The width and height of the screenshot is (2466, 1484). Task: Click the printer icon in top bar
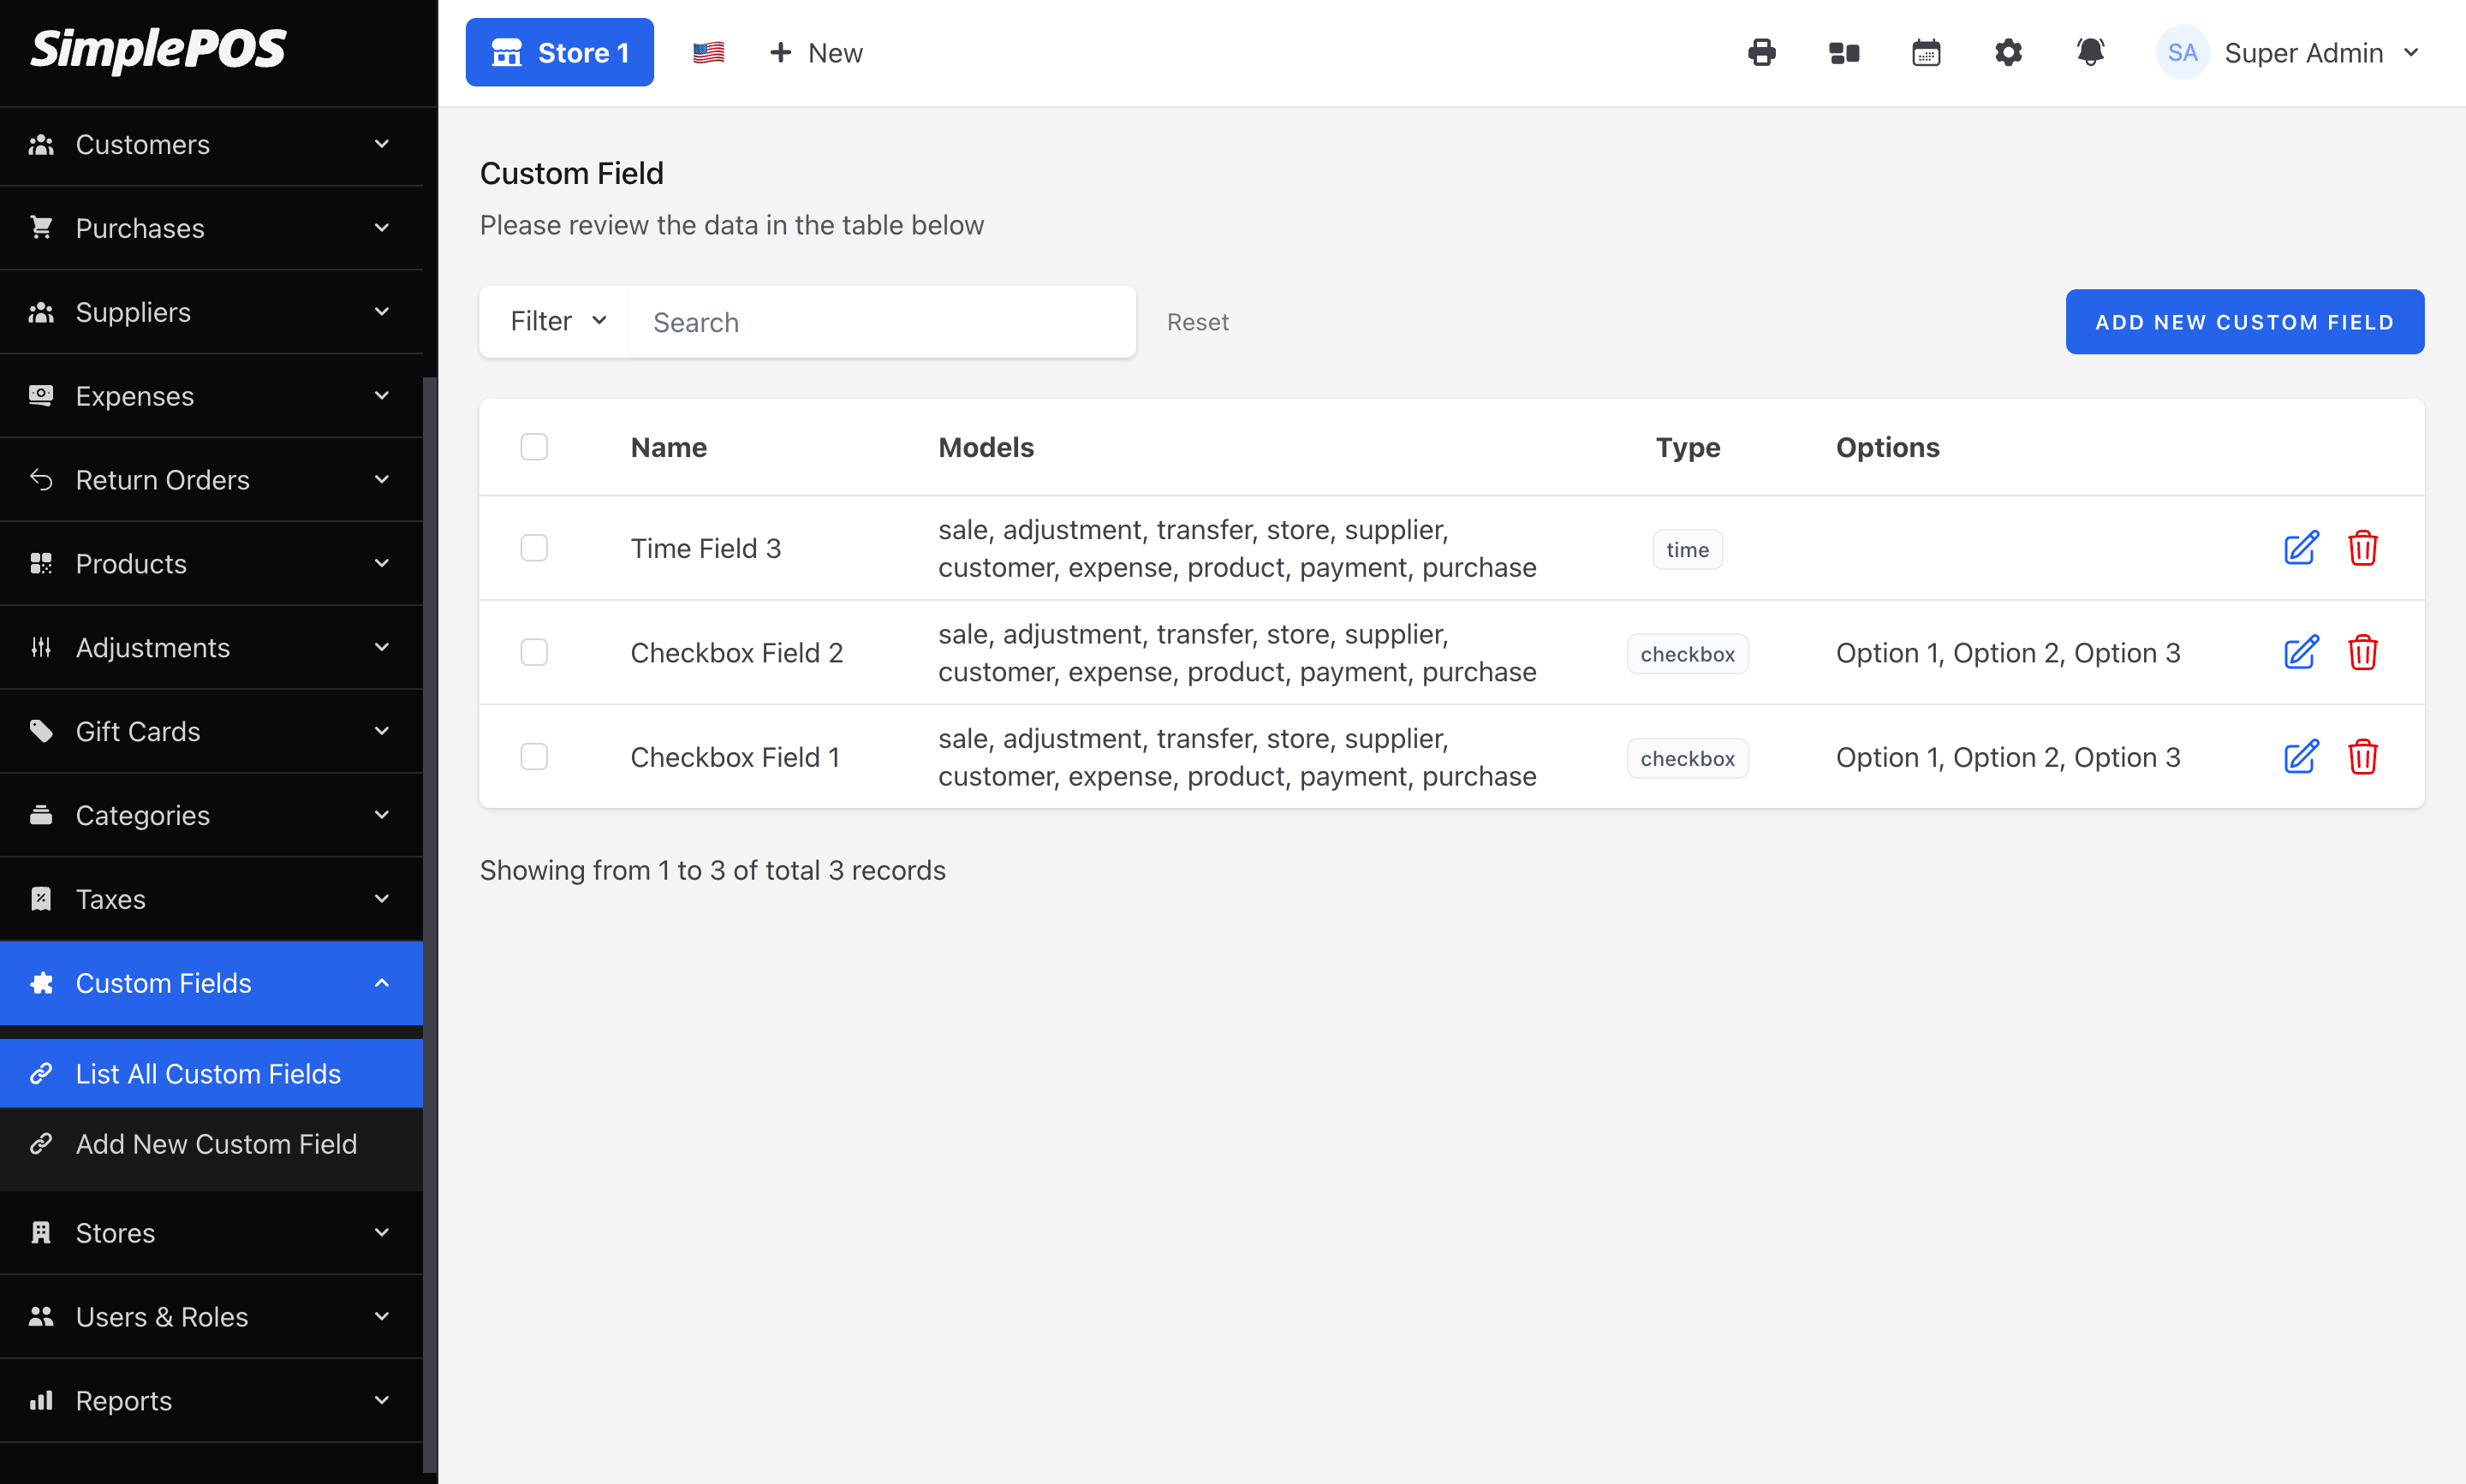[1761, 52]
